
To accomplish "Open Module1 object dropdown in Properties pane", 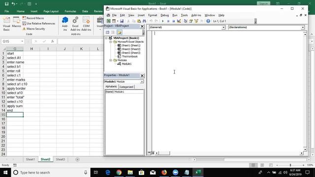I will (x=142, y=82).
